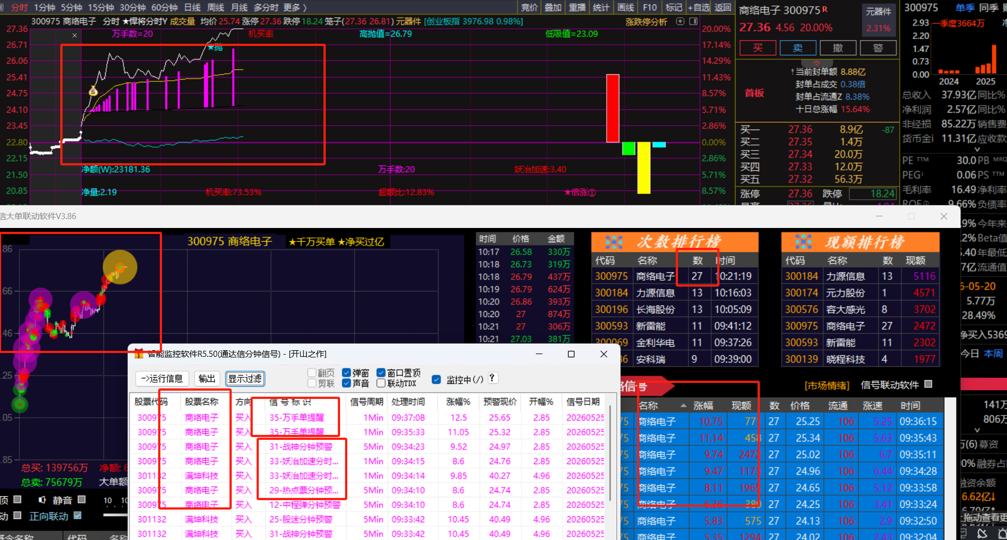Click the panel layout icon beside 涨跌停分析
This screenshot has width=1007, height=540.
[693, 22]
